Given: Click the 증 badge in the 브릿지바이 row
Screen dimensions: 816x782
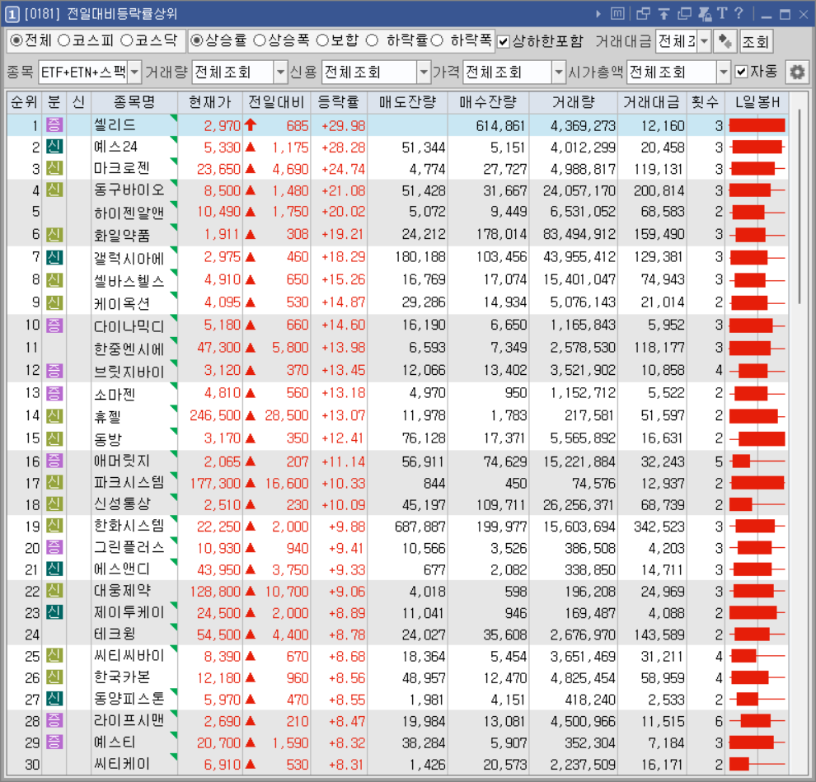Looking at the screenshot, I should coord(54,371).
